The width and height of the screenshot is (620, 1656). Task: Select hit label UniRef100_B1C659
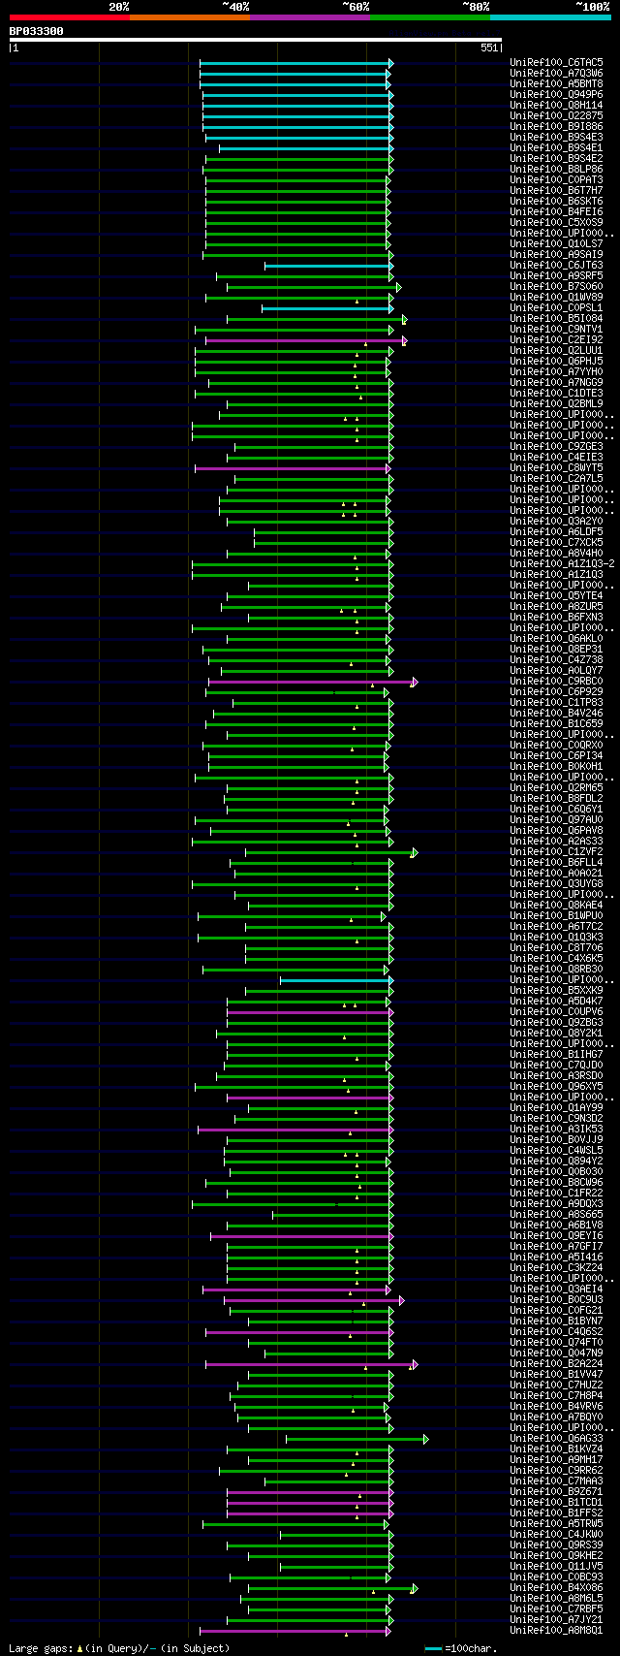click(556, 724)
